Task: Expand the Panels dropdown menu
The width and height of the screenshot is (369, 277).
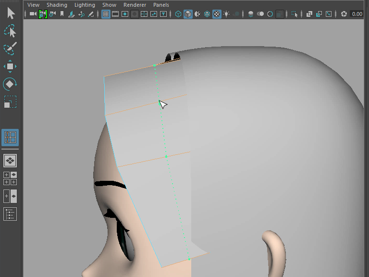Action: (x=161, y=5)
